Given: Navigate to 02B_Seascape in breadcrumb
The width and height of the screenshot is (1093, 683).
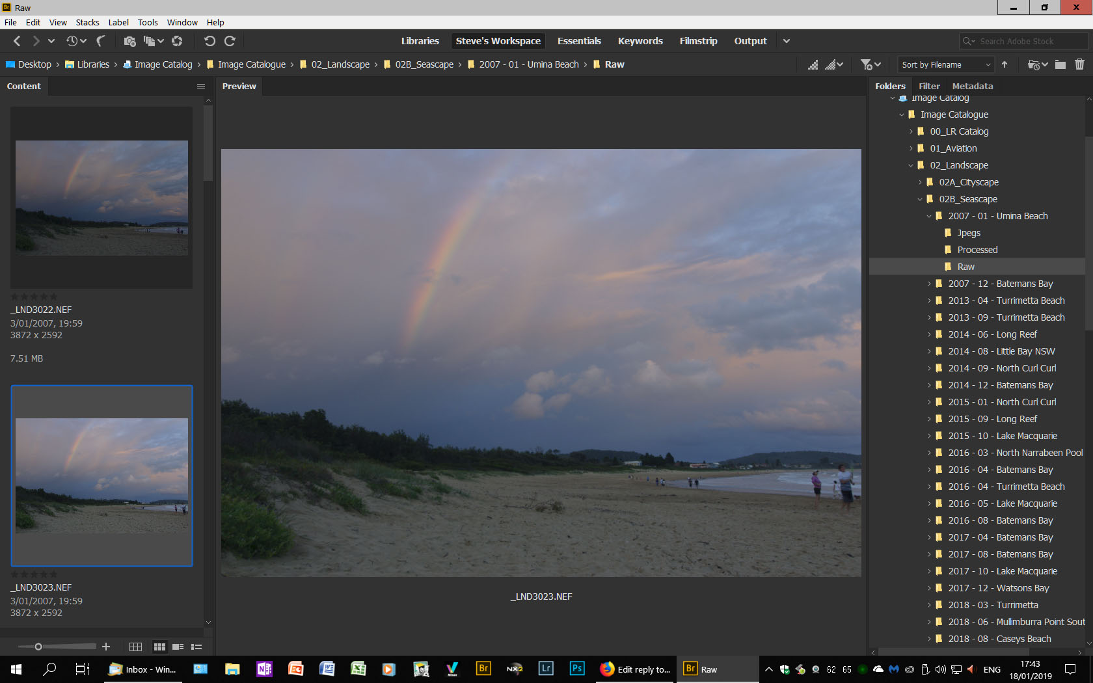Looking at the screenshot, I should click(x=424, y=64).
